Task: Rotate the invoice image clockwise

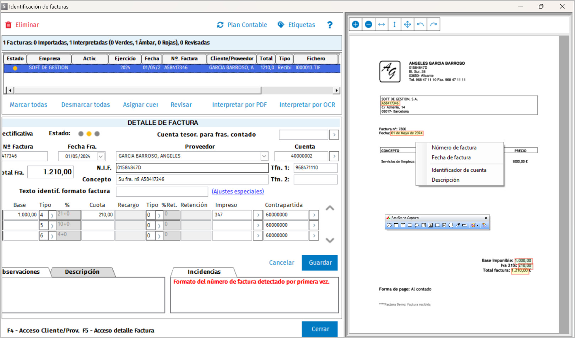Action: click(433, 24)
